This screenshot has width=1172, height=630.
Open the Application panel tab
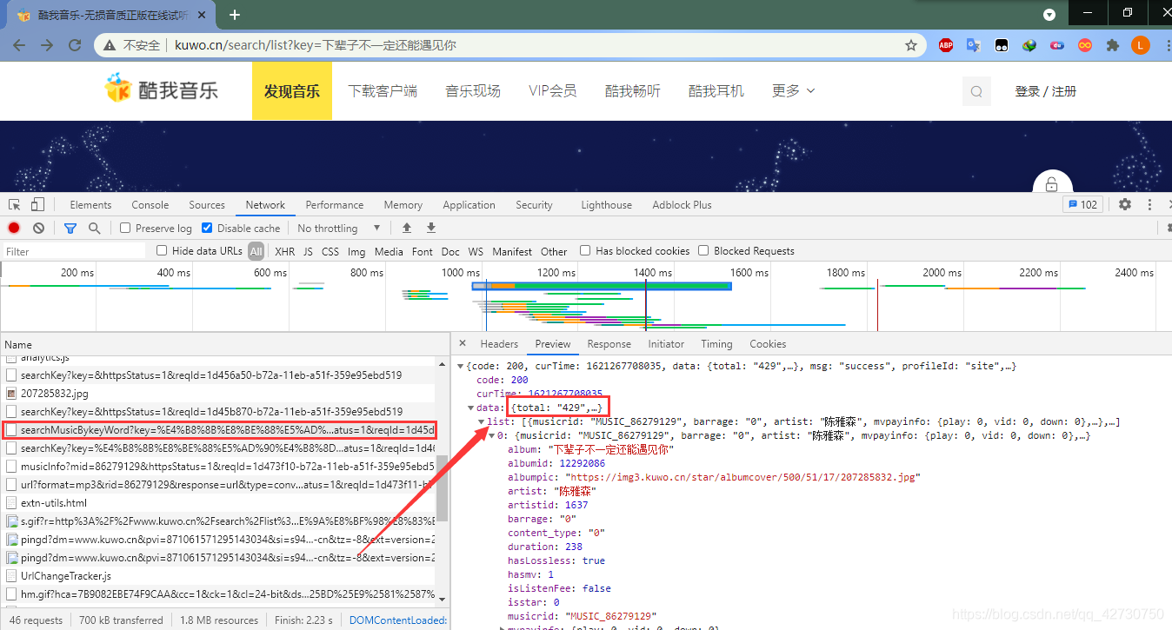469,205
